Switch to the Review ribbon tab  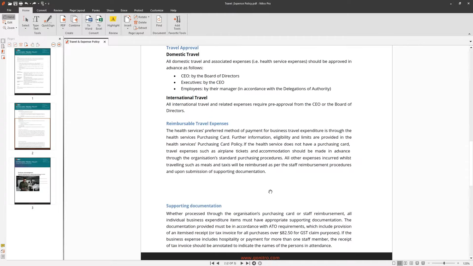[58, 10]
